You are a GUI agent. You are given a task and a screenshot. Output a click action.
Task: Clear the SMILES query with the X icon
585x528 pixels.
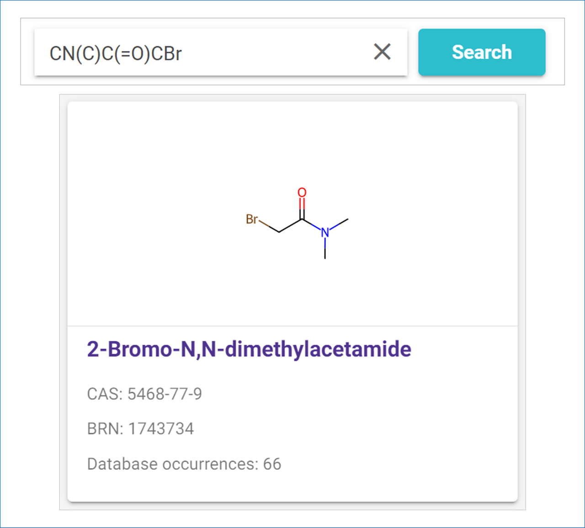click(x=382, y=52)
